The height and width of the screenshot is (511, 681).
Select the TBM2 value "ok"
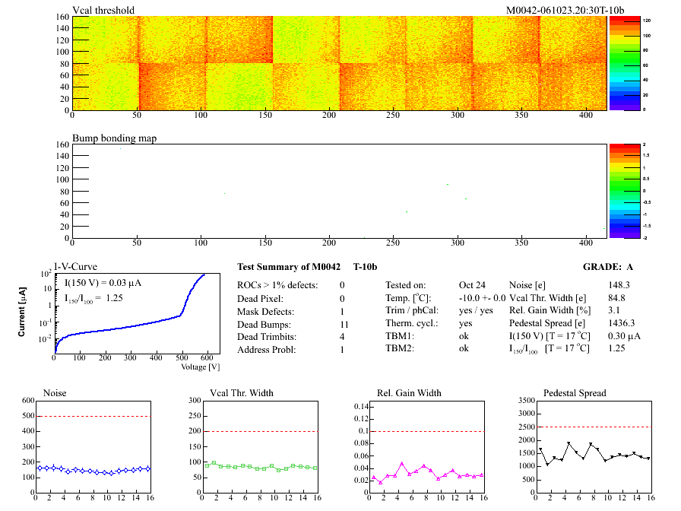[464, 348]
